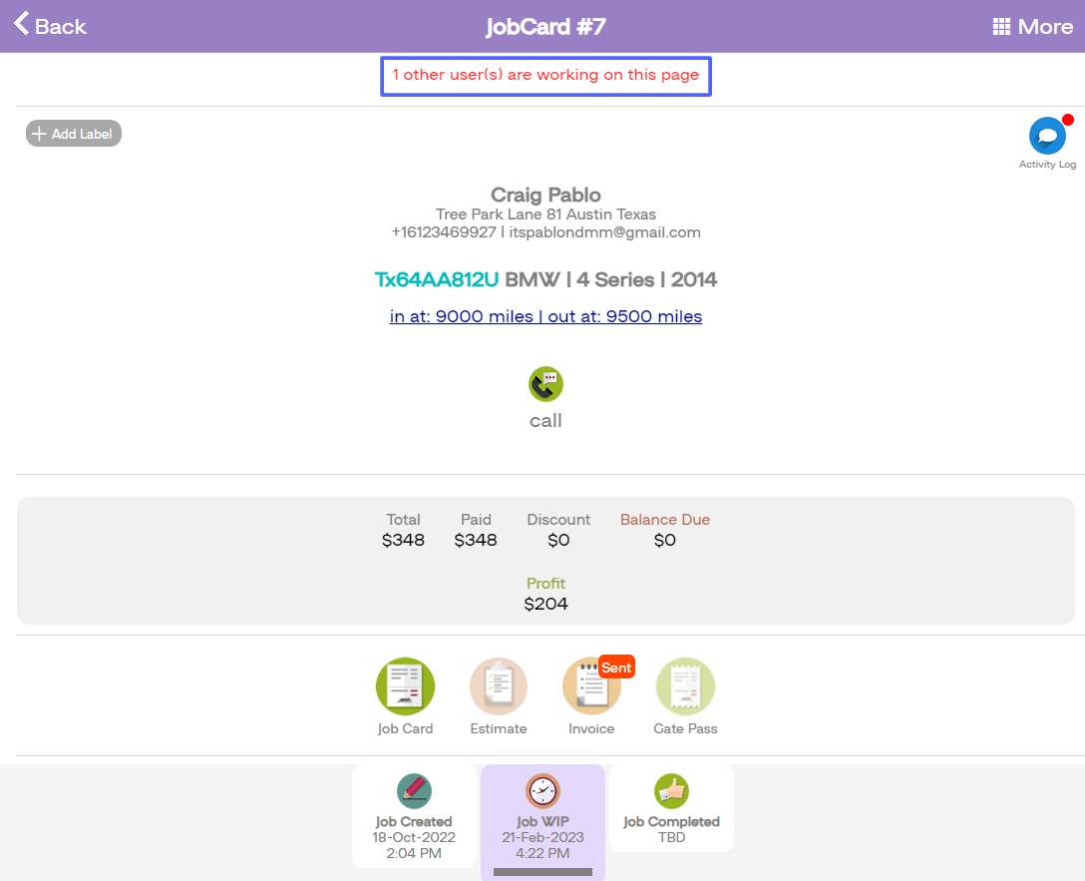
Task: Click the Job WIP progress bar
Action: (542, 872)
